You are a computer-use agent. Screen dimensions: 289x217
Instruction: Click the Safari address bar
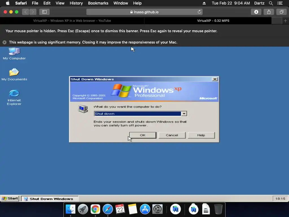click(x=144, y=12)
